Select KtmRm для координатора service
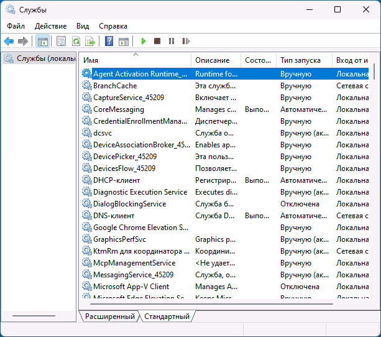This screenshot has height=337, width=381. point(142,251)
